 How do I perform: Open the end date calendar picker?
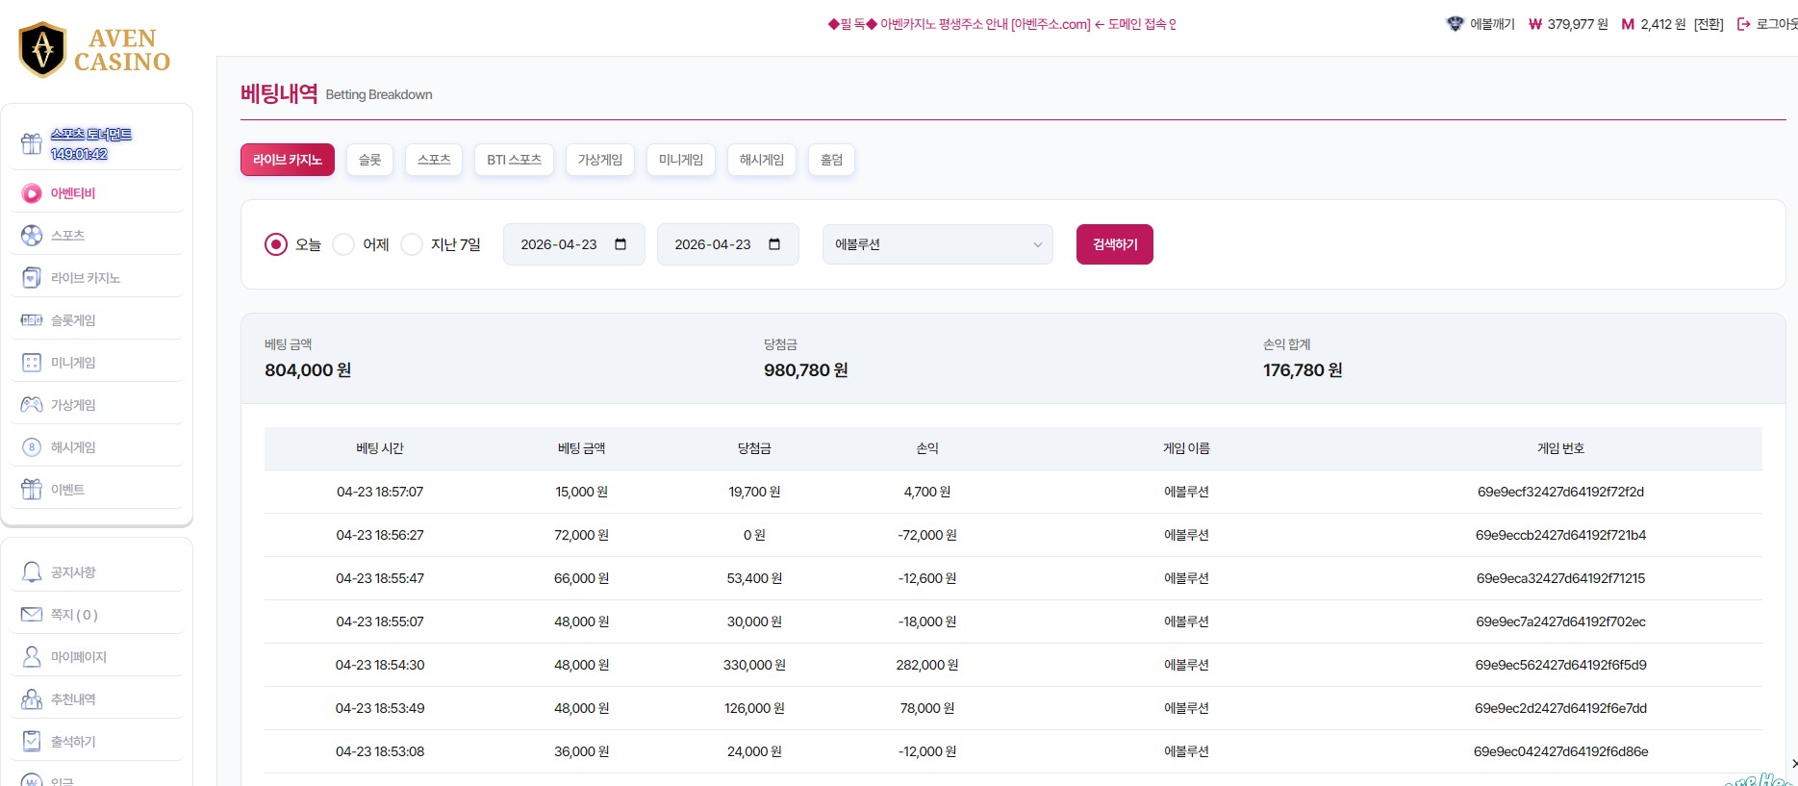[774, 244]
